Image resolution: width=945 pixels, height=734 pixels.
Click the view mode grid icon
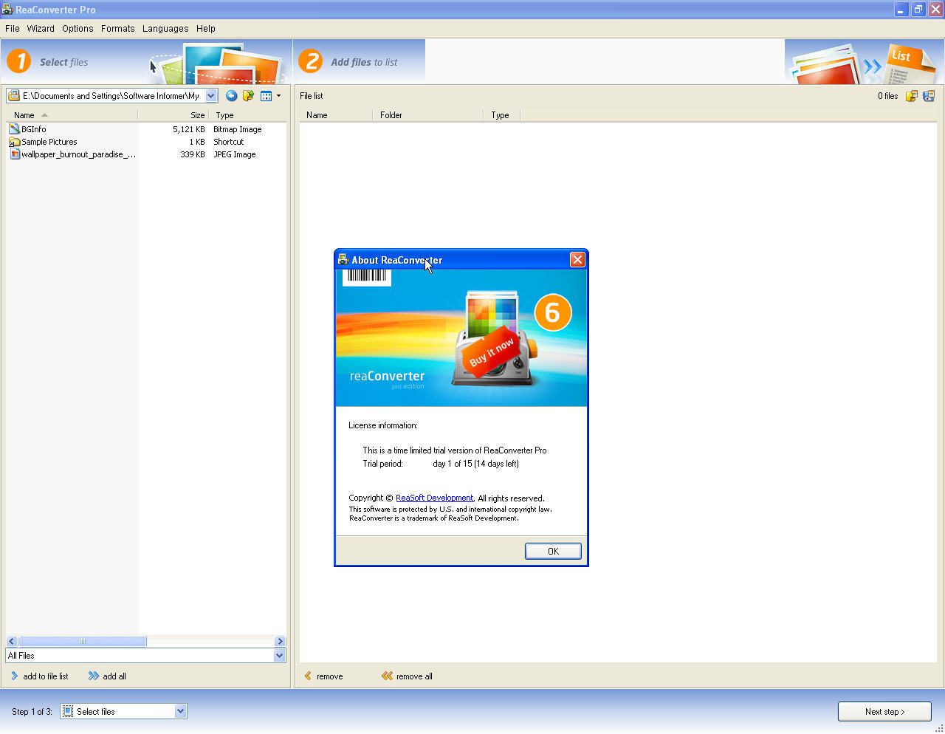point(266,95)
